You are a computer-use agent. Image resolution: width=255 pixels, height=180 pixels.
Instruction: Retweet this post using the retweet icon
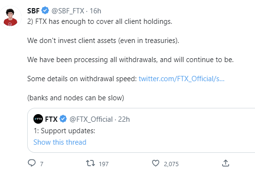click(90, 163)
